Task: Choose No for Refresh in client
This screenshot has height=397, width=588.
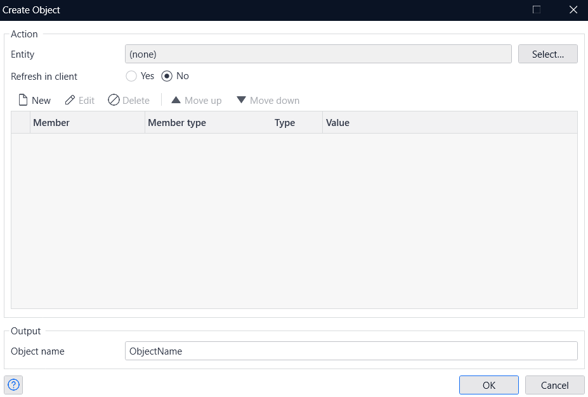Action: coord(167,76)
